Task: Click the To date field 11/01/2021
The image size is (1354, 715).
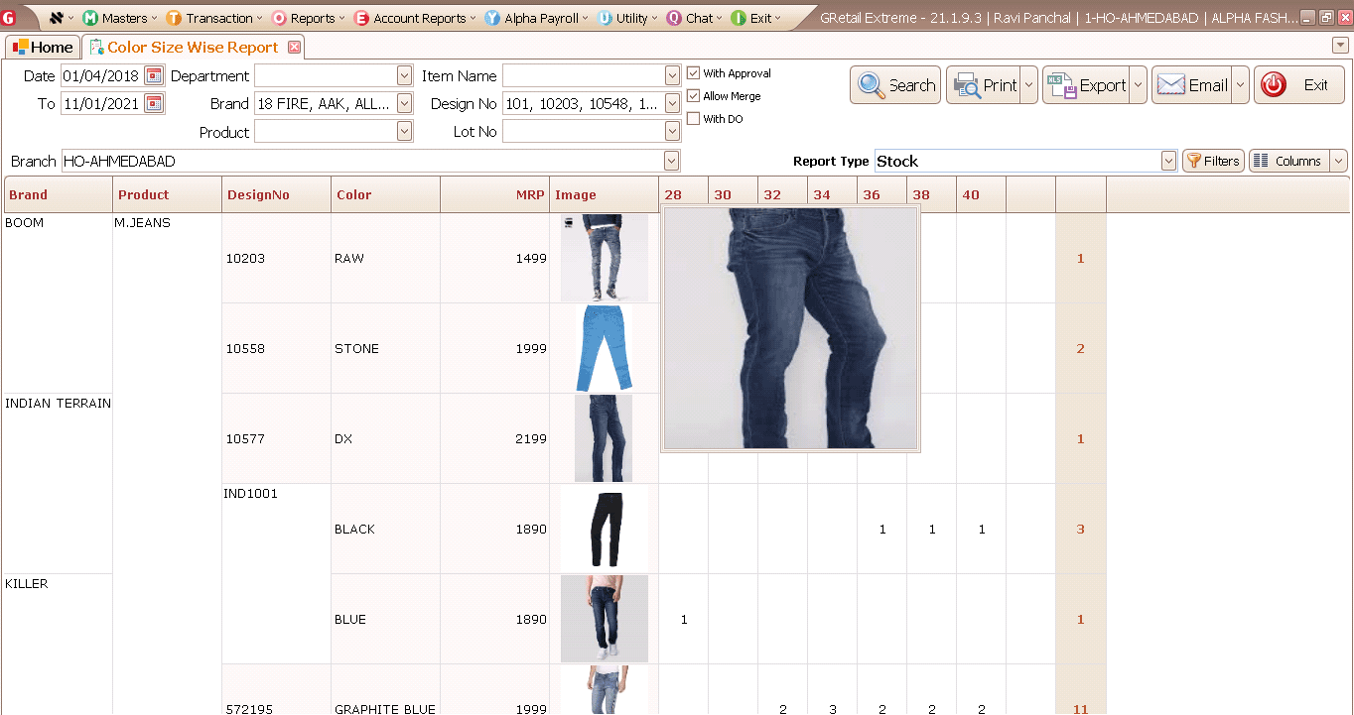Action: [x=102, y=103]
